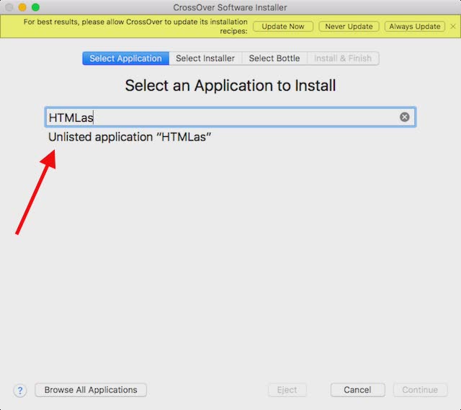Viewport: 461px width, 410px height.
Task: Zoom the window with the green button
Action: [35, 7]
